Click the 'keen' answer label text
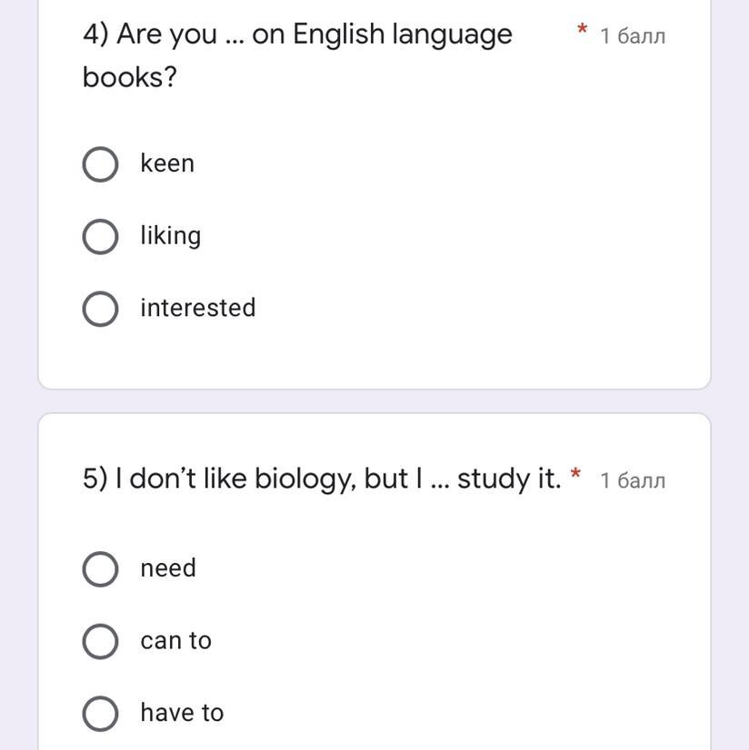This screenshot has width=749, height=750. point(167,163)
